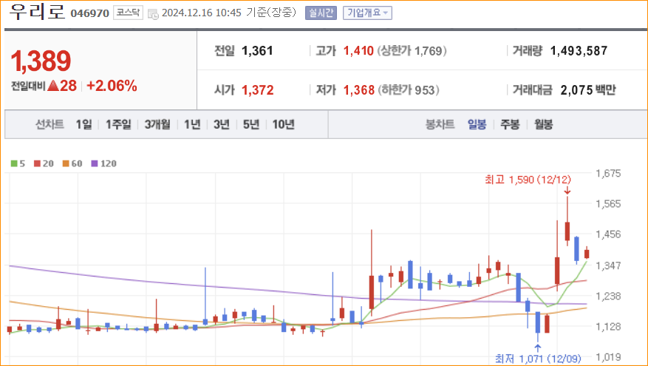Viewport: 648px width, 366px height.
Task: Select the 3년 line chart tab
Action: 222,124
